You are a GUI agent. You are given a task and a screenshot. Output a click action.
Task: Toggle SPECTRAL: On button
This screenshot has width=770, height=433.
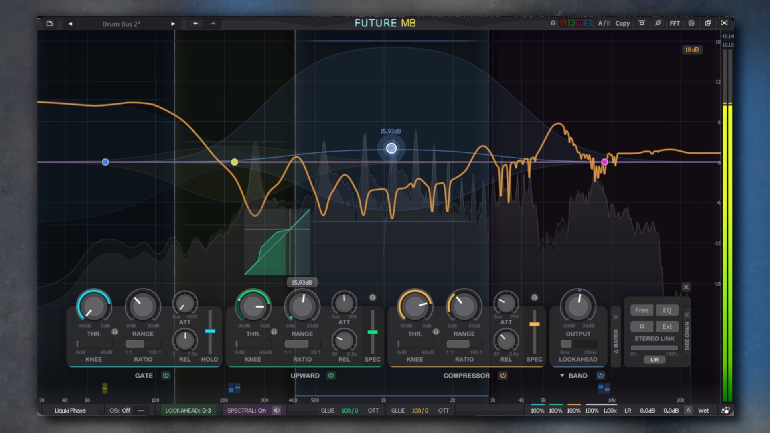(x=246, y=411)
